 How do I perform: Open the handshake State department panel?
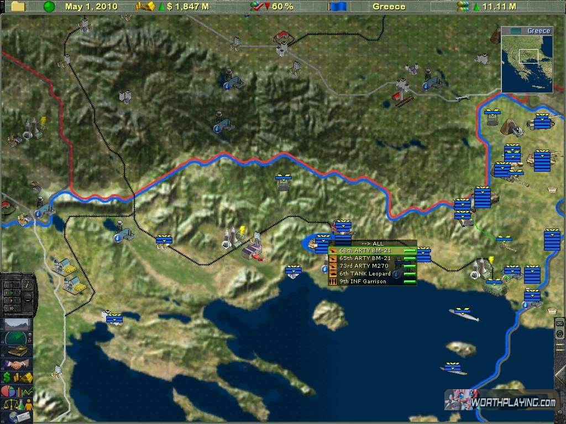point(18,364)
